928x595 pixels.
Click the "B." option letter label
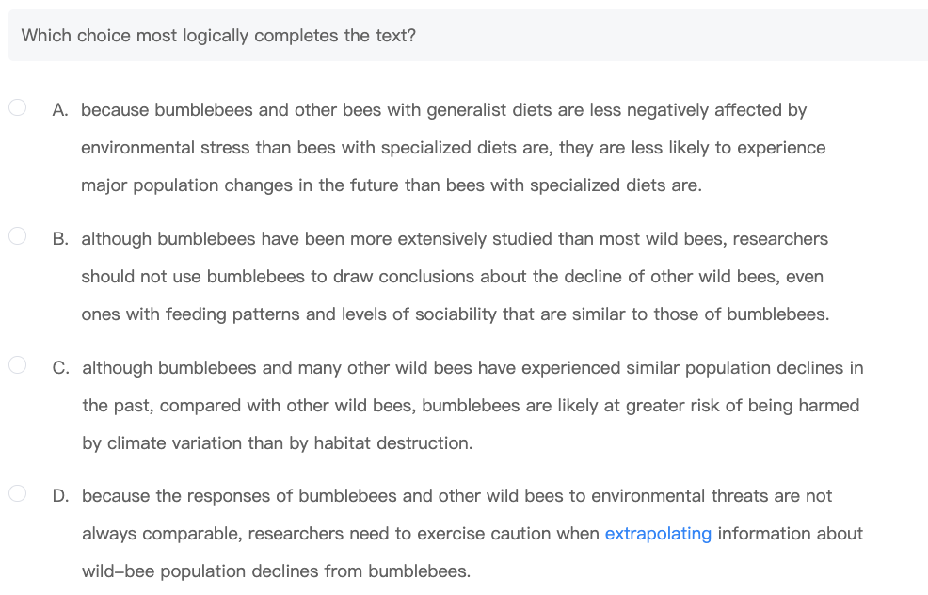tap(60, 239)
